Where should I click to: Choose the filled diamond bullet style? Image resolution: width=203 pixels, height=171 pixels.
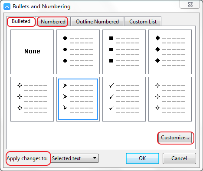click(170, 52)
